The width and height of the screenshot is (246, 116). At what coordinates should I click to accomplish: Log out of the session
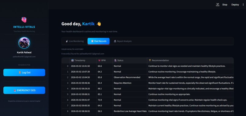pos(24,72)
